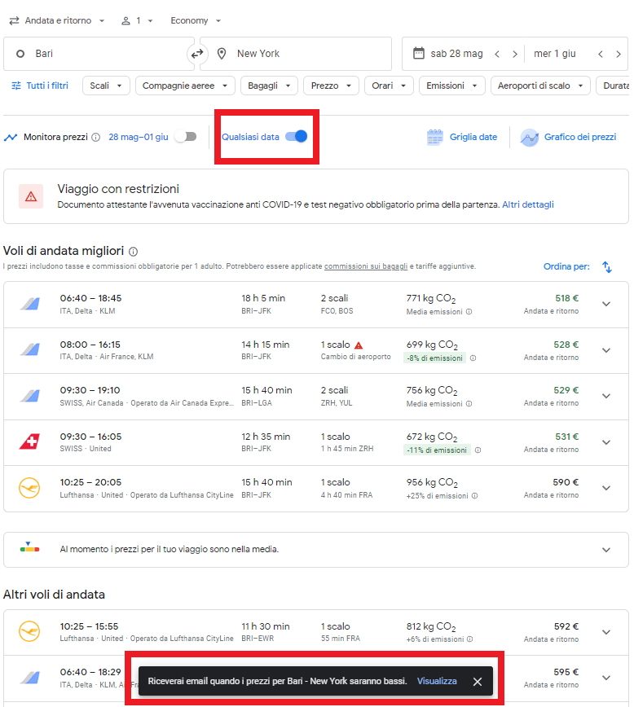Select the 06:40 – 18:45 flight row
Image resolution: width=634 pixels, height=707 pixels.
click(x=316, y=305)
